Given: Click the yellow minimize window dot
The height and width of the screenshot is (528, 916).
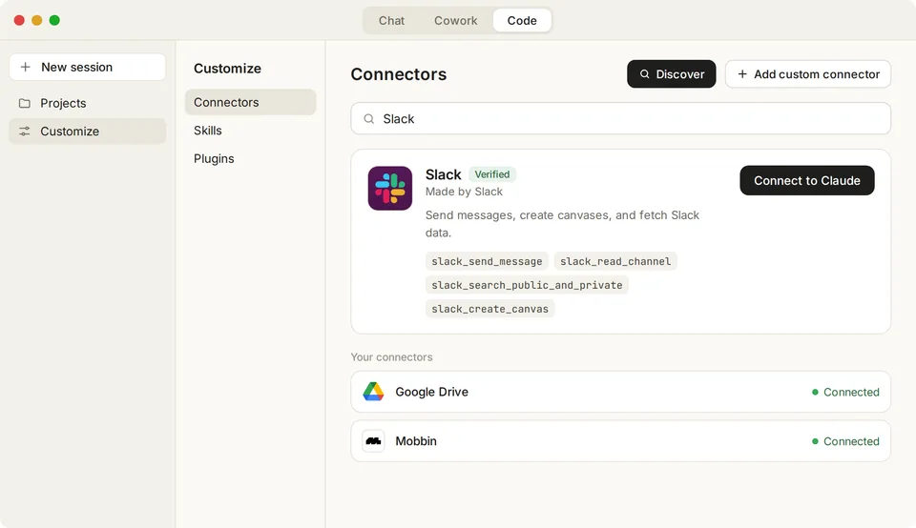Looking at the screenshot, I should (x=37, y=20).
